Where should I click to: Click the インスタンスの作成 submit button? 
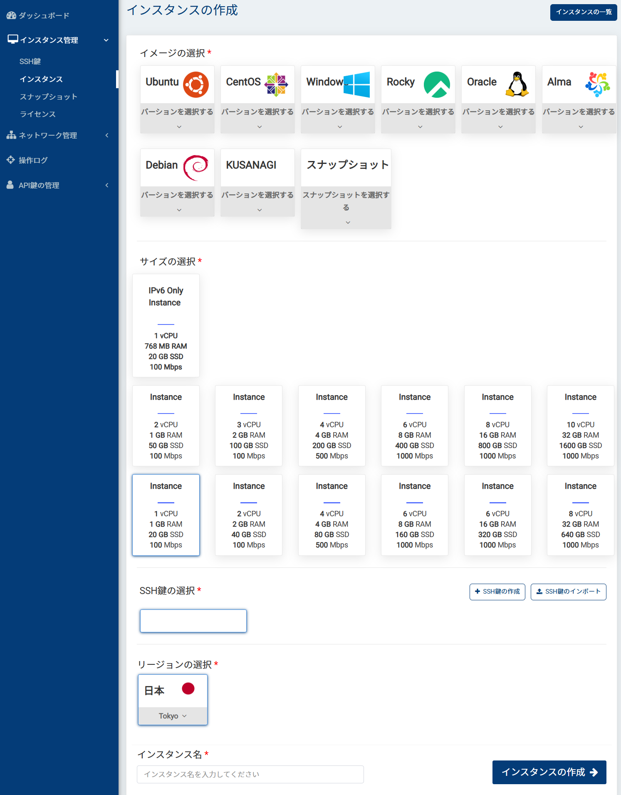pos(549,772)
